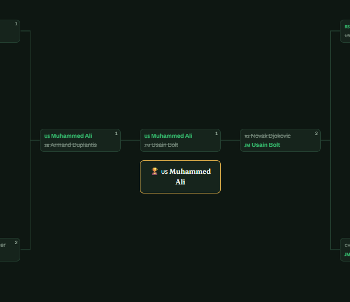Click the green JM code beside the winning Usain Bolt
Image resolution: width=350 pixels, height=302 pixels.
[x=247, y=146]
